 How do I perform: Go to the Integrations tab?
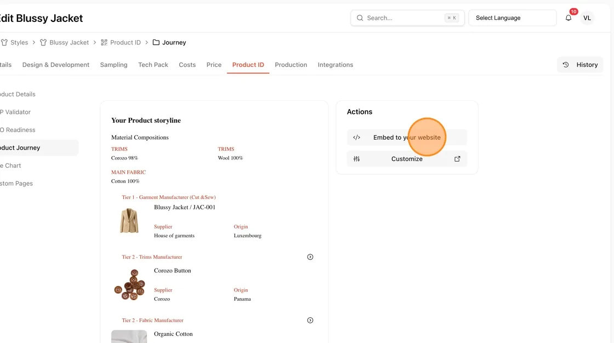pos(335,65)
